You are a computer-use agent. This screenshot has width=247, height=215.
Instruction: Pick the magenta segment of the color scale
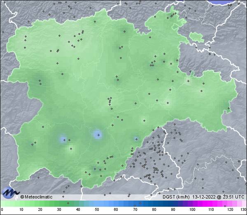click(208, 203)
